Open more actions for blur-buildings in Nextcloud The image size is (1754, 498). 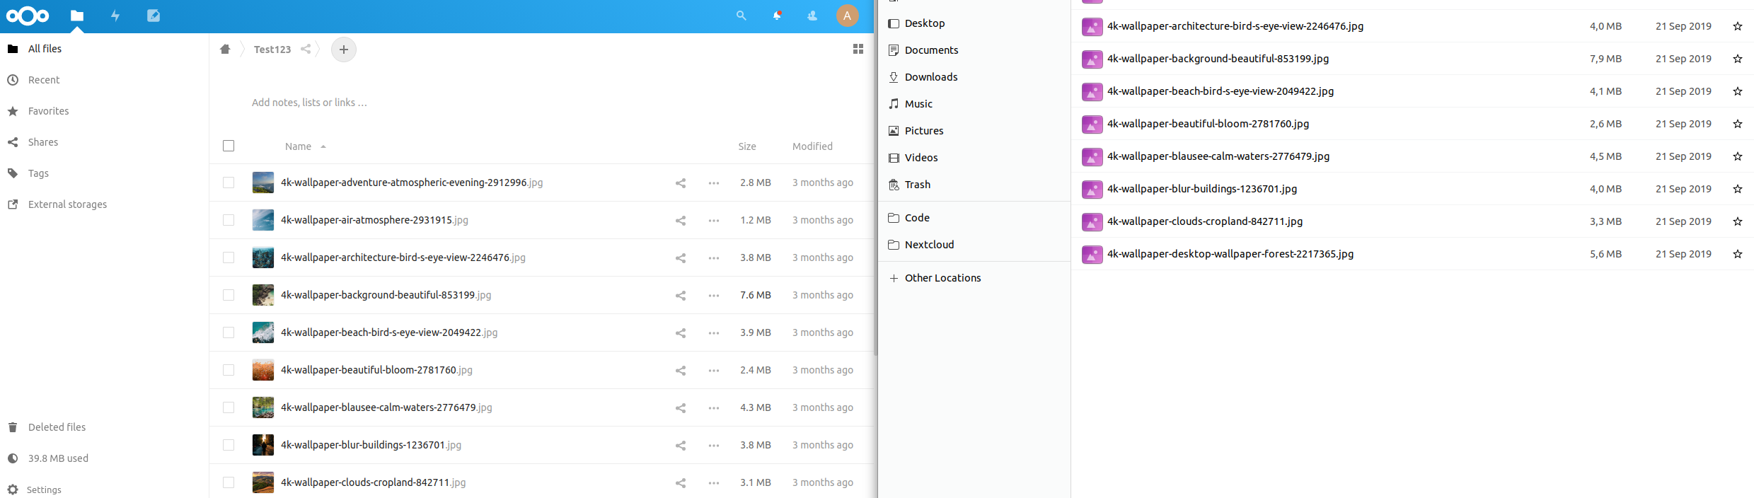tap(714, 445)
